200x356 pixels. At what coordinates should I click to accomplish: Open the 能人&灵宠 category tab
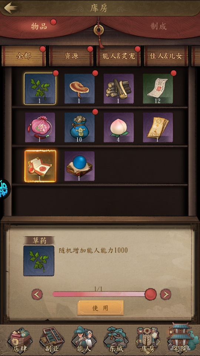119,56
